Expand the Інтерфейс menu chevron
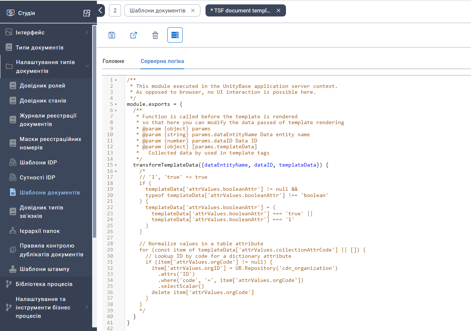Screen dimensions: 471x331 point(87,33)
